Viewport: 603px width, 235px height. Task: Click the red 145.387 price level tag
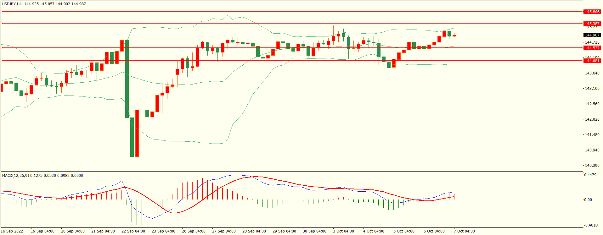click(592, 24)
